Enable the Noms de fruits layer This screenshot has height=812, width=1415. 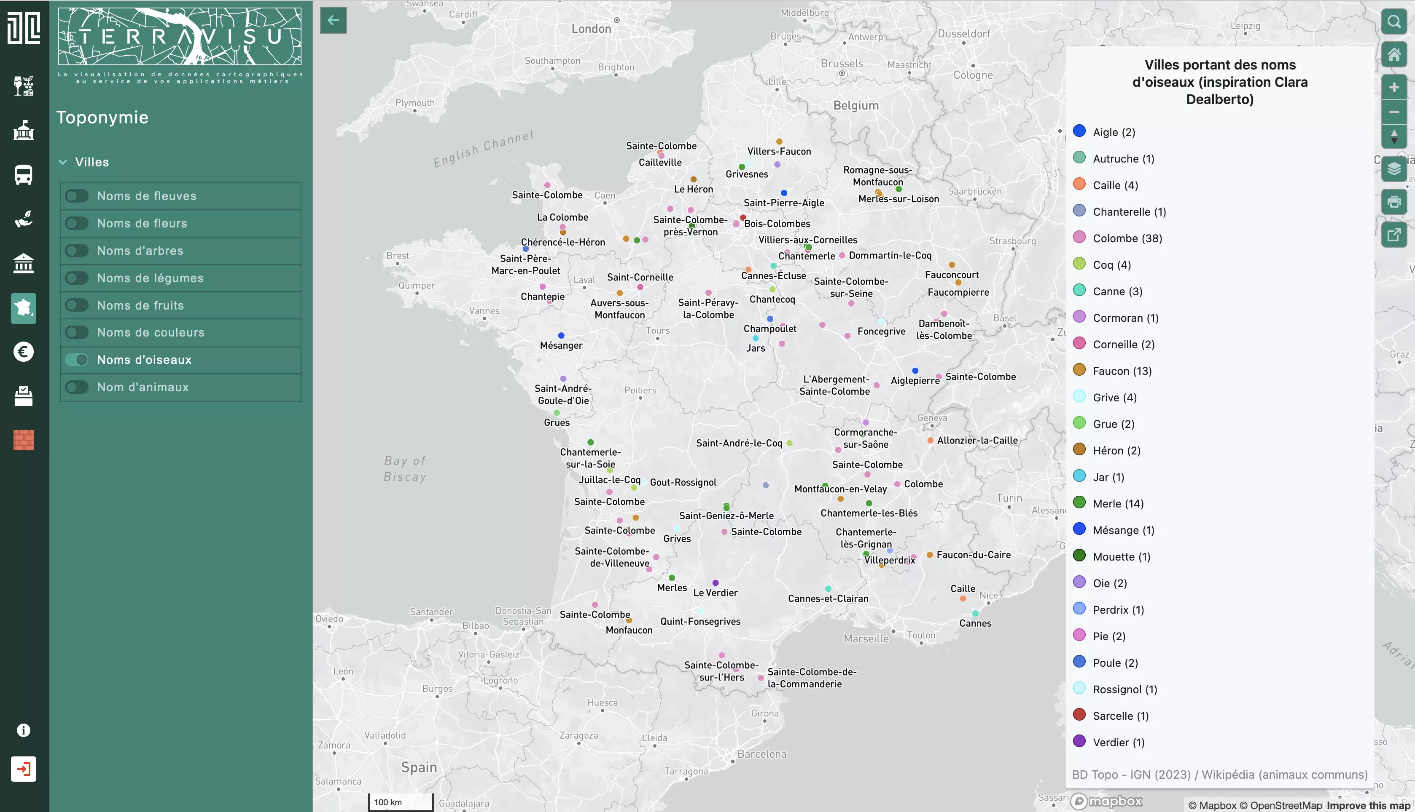pos(77,305)
